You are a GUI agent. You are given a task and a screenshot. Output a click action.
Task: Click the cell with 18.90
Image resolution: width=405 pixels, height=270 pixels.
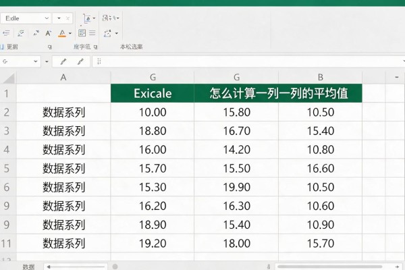[x=153, y=225]
